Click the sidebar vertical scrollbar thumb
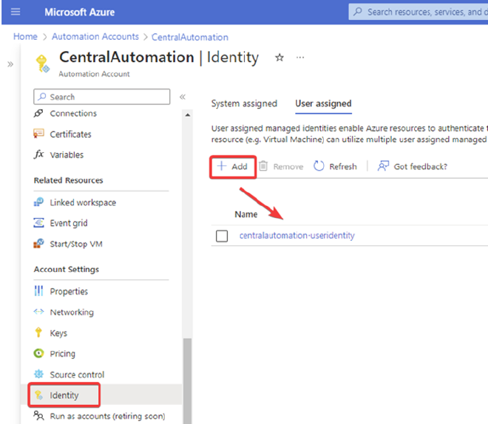 coord(187,381)
